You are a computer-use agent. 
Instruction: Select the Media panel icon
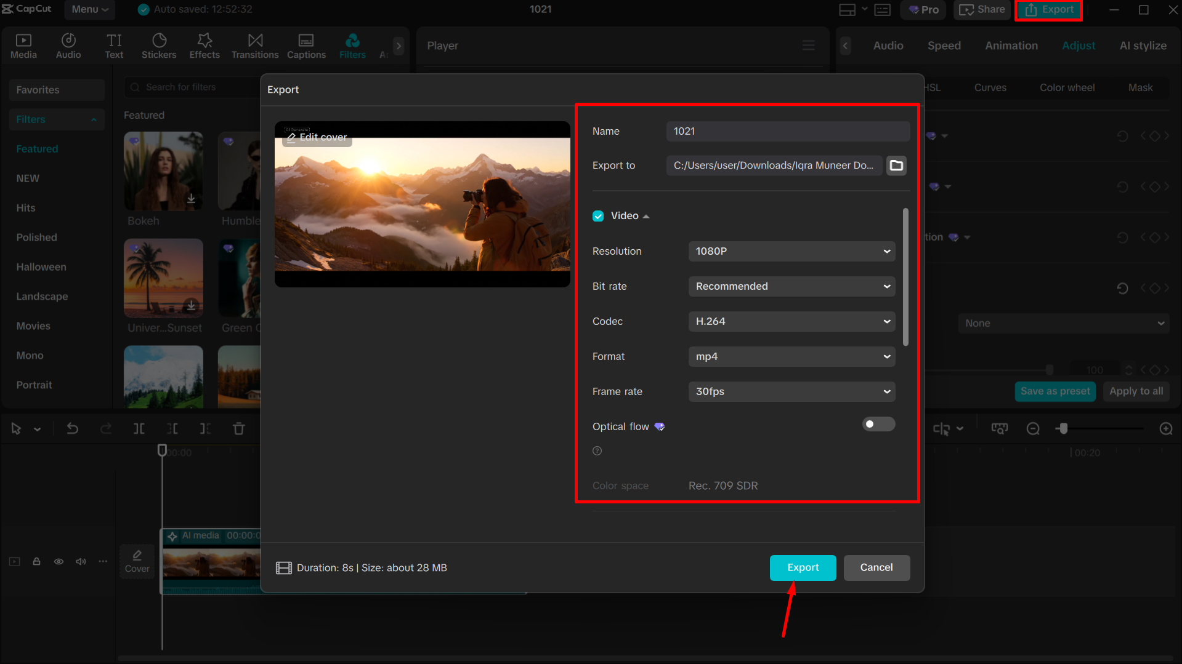click(x=23, y=45)
